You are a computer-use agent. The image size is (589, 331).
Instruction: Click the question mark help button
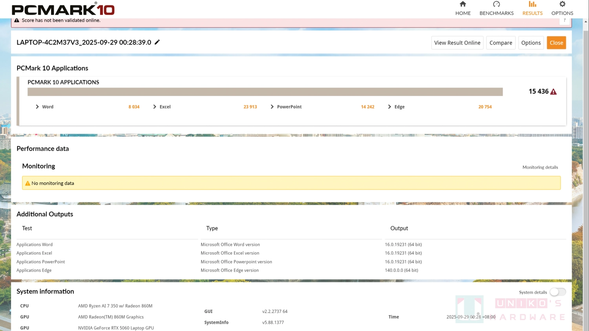[x=565, y=20]
